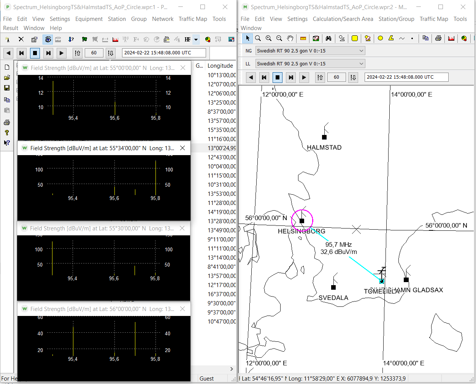Screen dimensions: 476x384
Task: Click the binoculars search icon
Action: click(x=328, y=38)
